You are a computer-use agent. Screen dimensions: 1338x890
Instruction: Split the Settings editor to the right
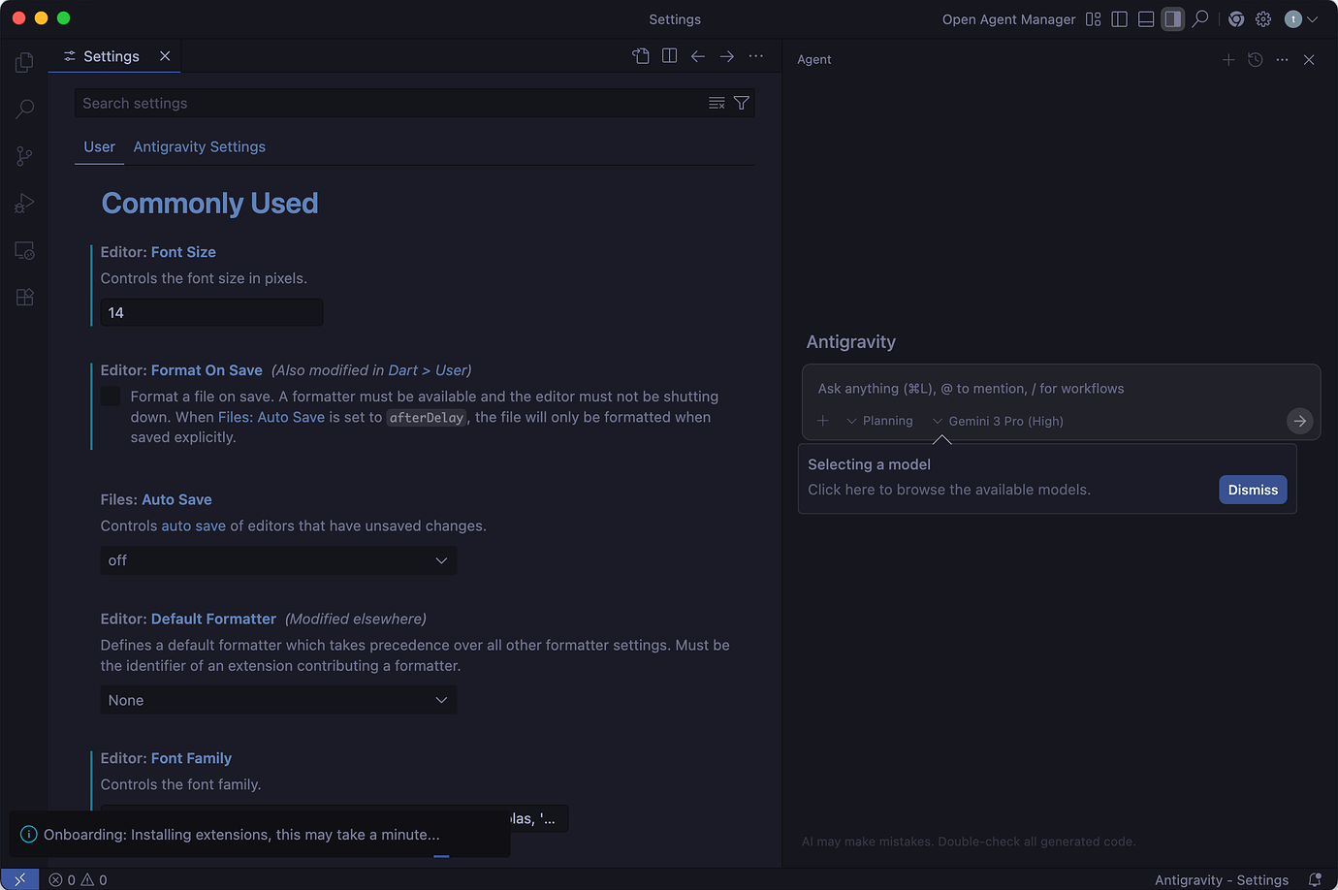coord(669,56)
